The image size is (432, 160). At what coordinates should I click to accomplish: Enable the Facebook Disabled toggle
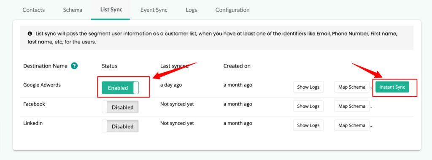tap(120, 107)
